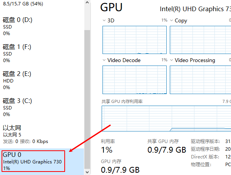Open the Copy engine dropdown chevron
The width and height of the screenshot is (231, 175).
tap(172, 20)
